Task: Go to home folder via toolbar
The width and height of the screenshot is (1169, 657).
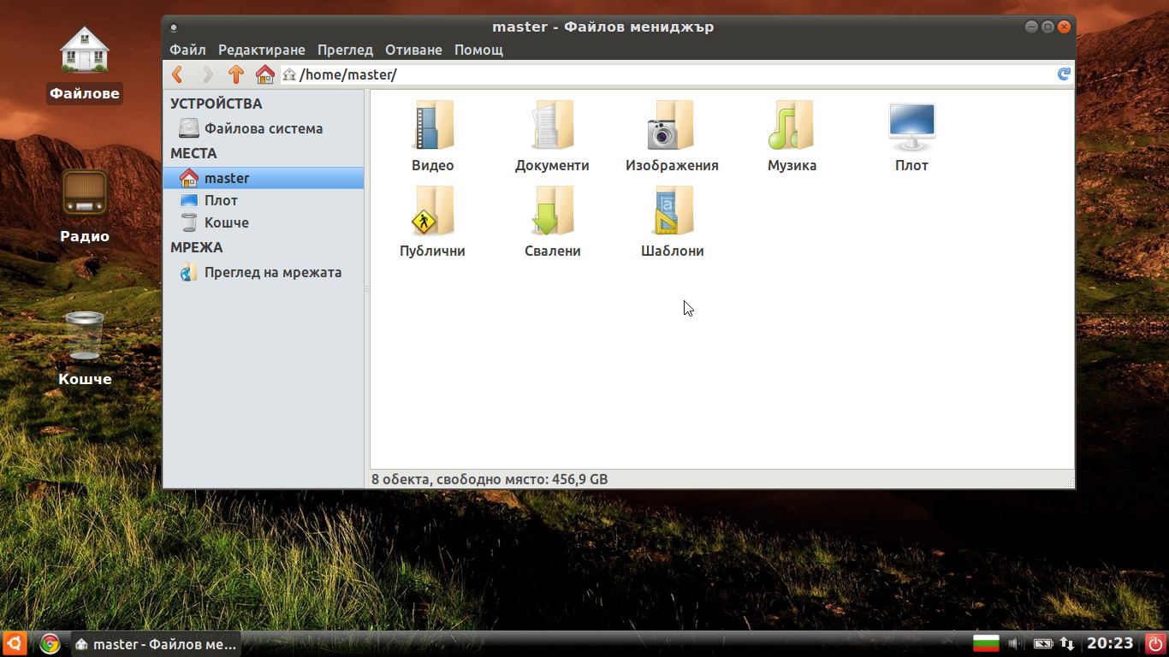Action: (x=265, y=74)
